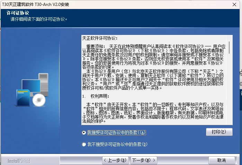Click the 许可证协议 page title
This screenshot has width=242, height=165.
tap(18, 13)
